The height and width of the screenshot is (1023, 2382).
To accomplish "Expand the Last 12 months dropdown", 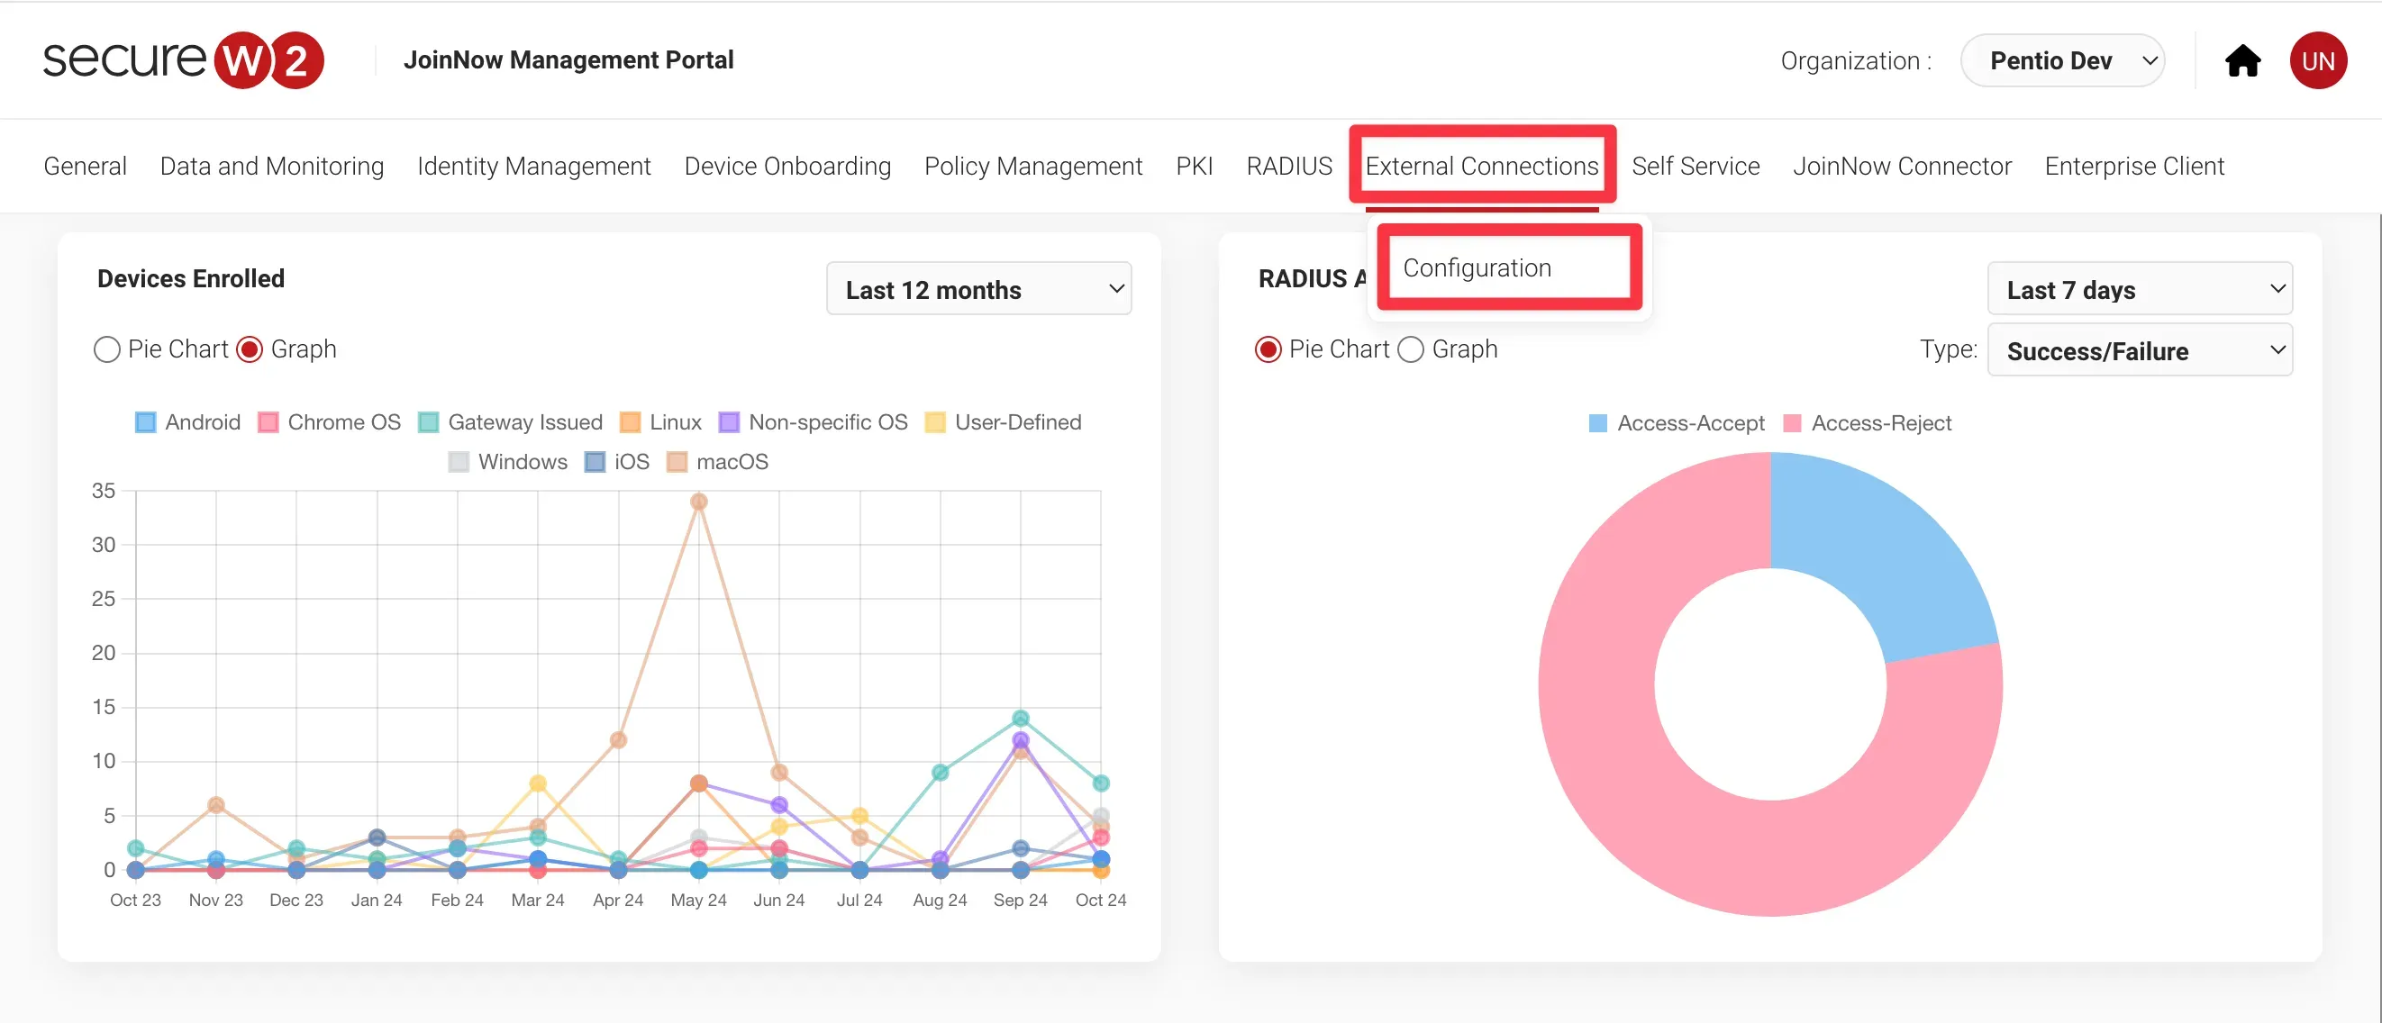I will (978, 289).
